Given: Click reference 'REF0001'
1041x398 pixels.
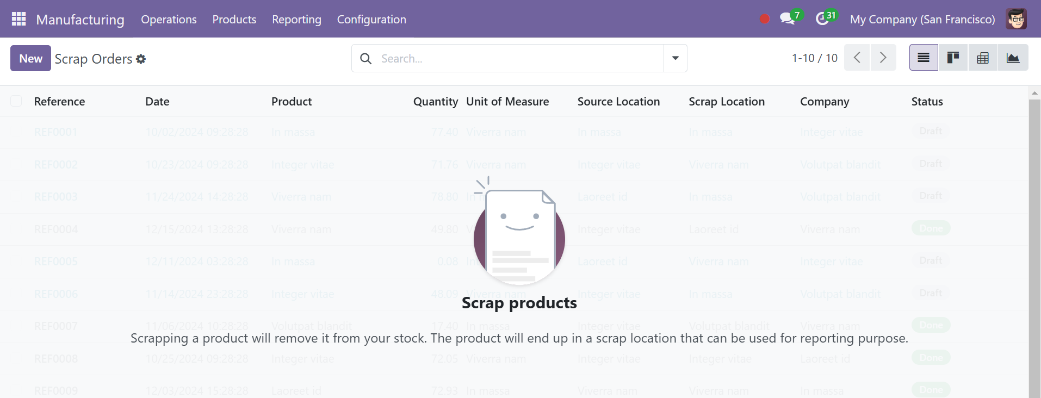Looking at the screenshot, I should 55,132.
